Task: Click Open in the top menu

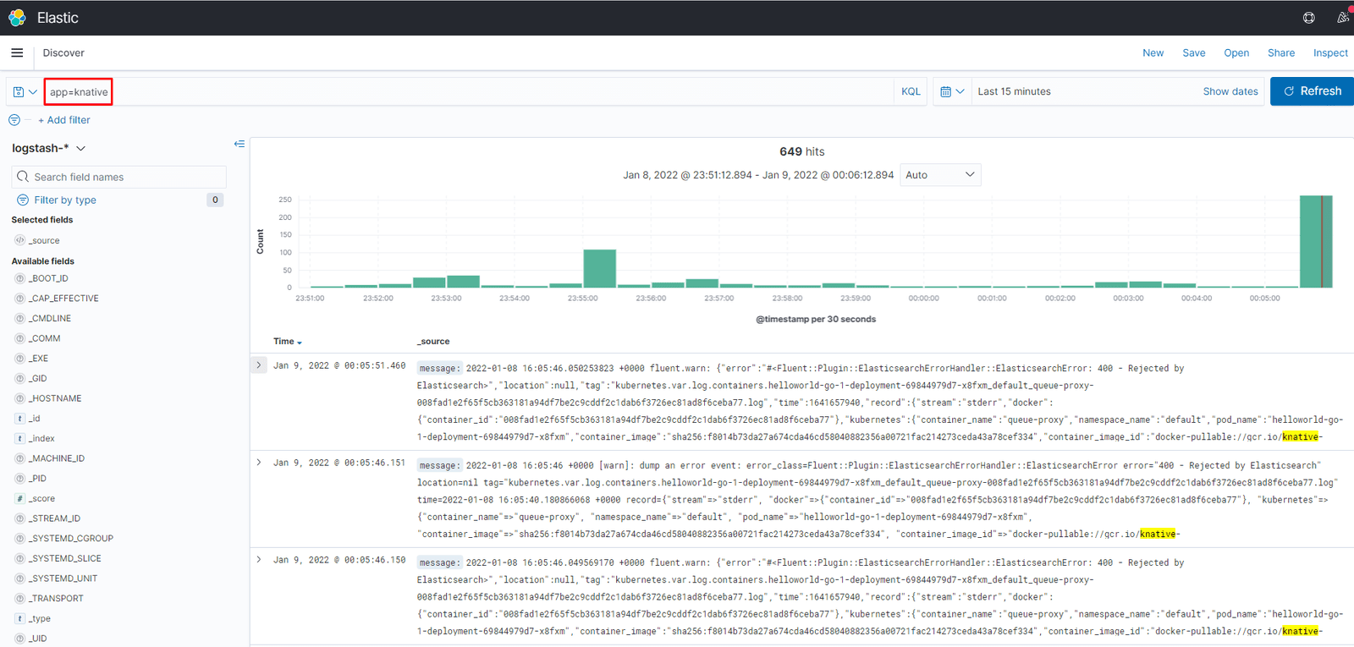Action: coord(1236,52)
